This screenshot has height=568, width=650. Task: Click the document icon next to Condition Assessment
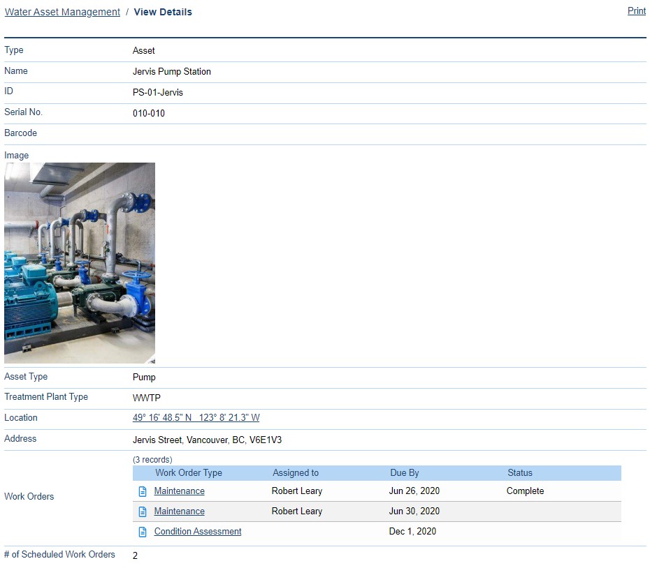(x=141, y=532)
